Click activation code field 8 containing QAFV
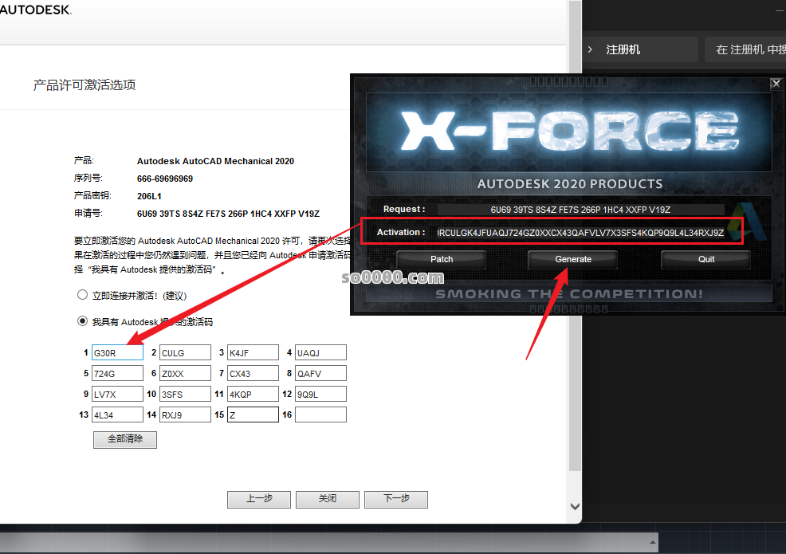 coord(320,373)
